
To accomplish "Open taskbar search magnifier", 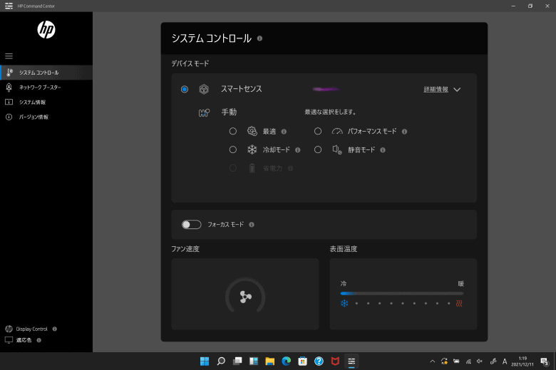I will click(x=221, y=361).
